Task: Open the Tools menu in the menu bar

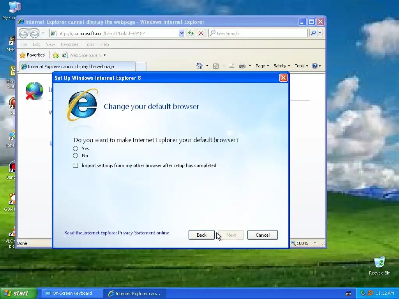Action: (x=90, y=44)
